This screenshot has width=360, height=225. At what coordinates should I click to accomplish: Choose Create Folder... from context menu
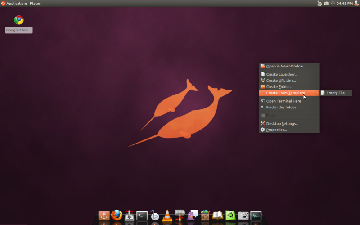(x=289, y=86)
